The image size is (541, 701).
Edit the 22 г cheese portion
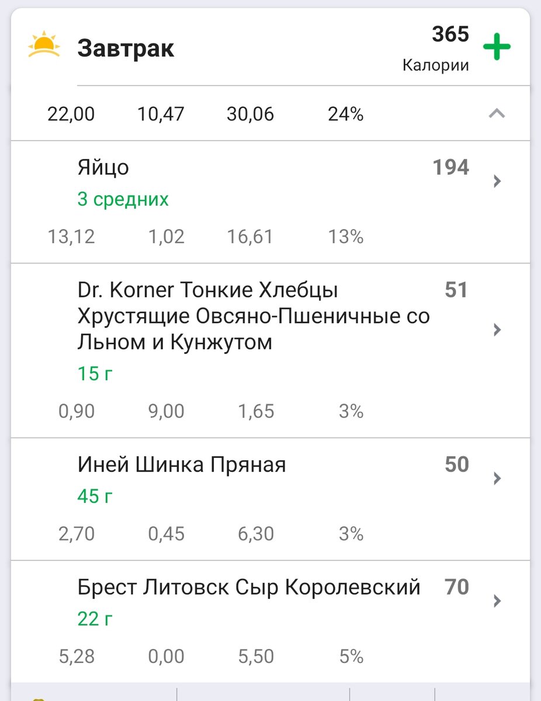click(95, 619)
